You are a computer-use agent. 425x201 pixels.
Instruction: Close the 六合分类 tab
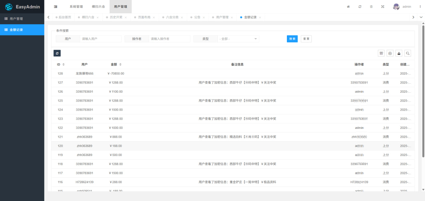(182, 18)
